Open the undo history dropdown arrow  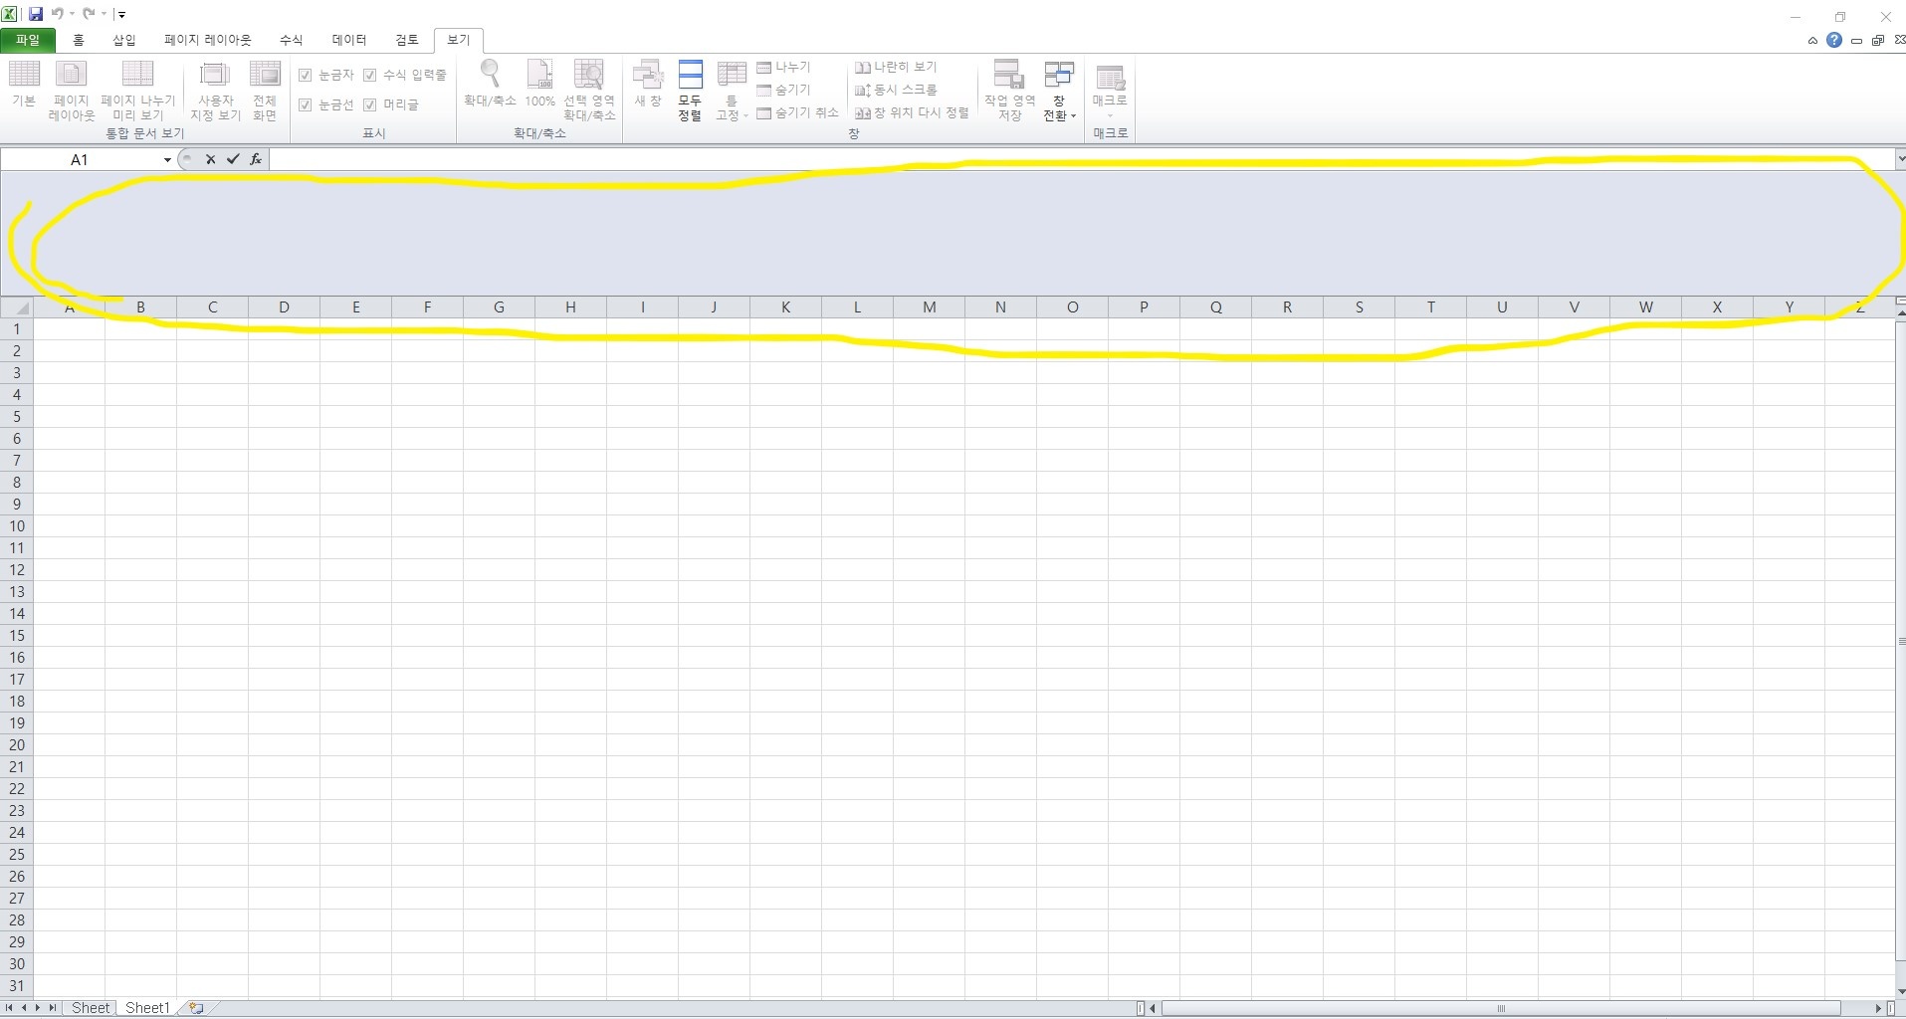click(72, 15)
